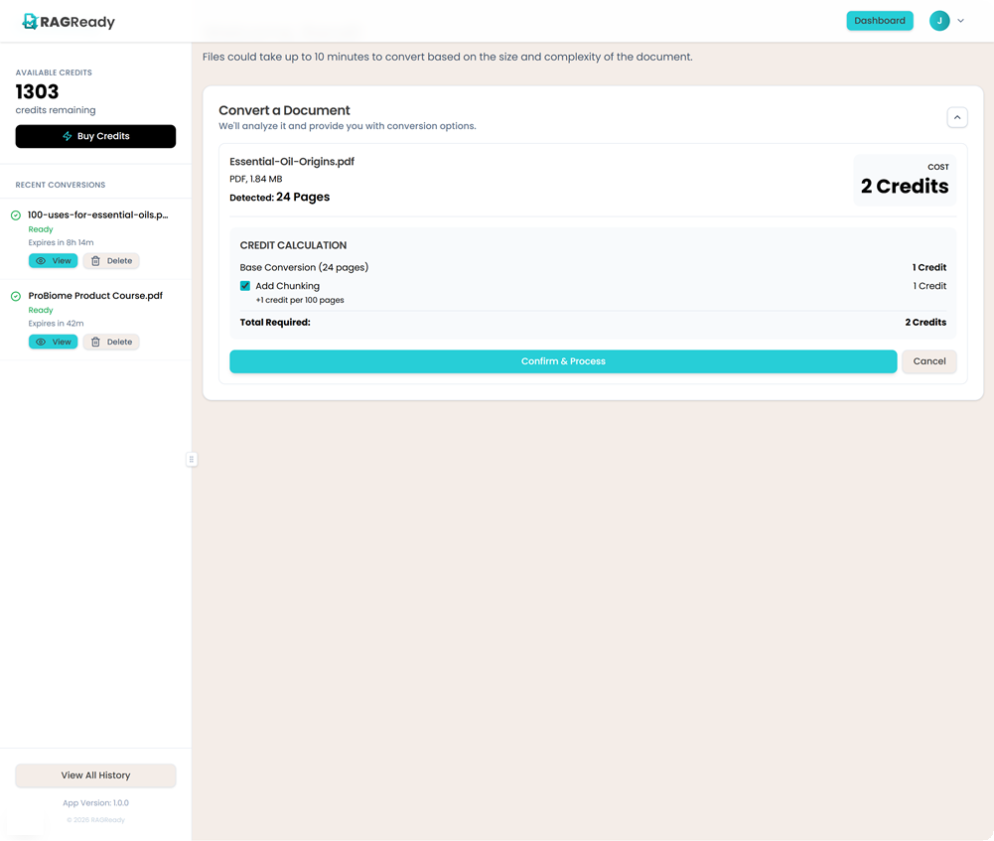
Task: Click the RAGReady logo icon
Action: [30, 21]
